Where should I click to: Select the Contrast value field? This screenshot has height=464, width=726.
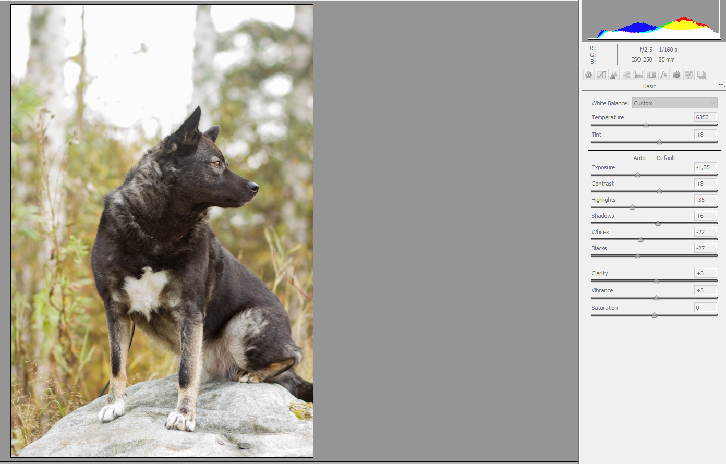pos(705,184)
